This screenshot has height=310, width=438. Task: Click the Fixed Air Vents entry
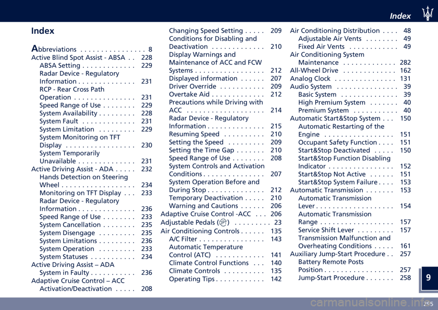pyautogui.click(x=355, y=47)
